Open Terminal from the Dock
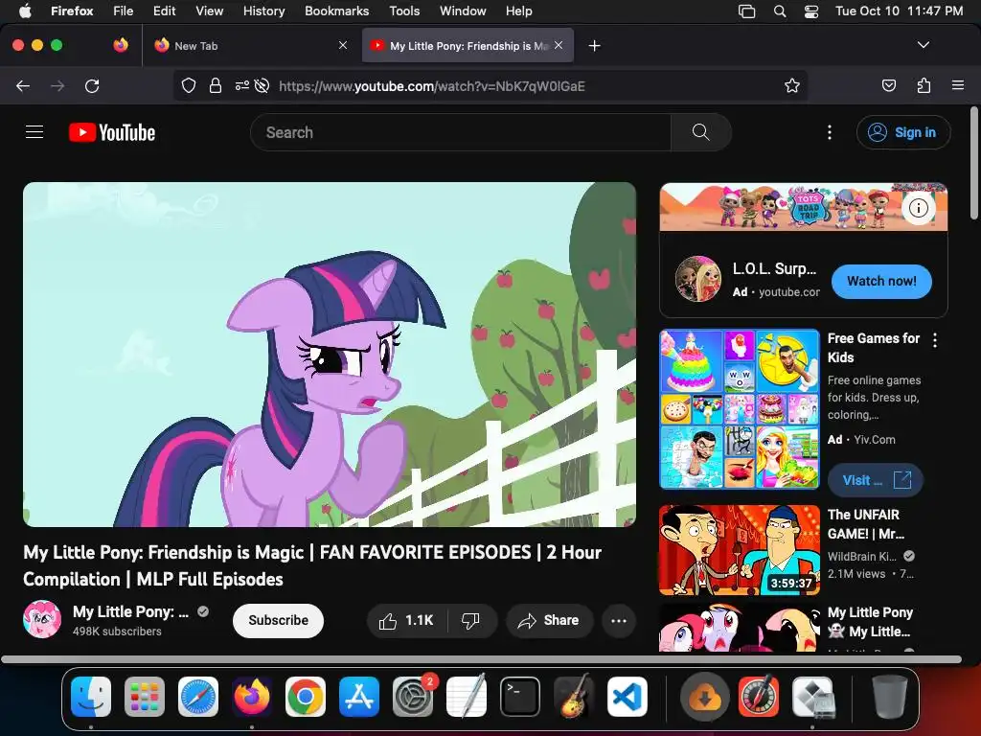 (520, 697)
